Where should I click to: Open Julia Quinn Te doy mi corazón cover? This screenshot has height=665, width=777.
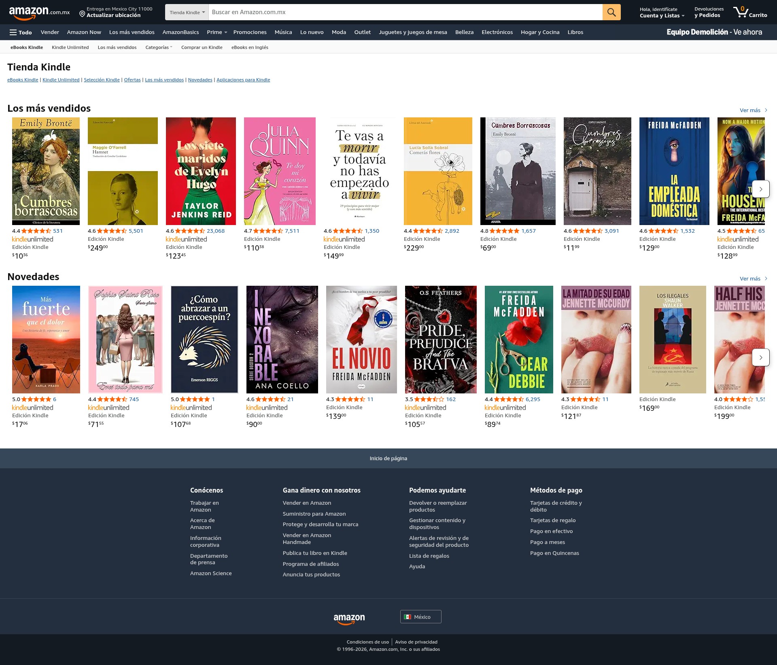280,171
